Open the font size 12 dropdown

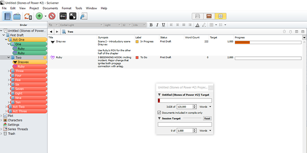coord(127,25)
